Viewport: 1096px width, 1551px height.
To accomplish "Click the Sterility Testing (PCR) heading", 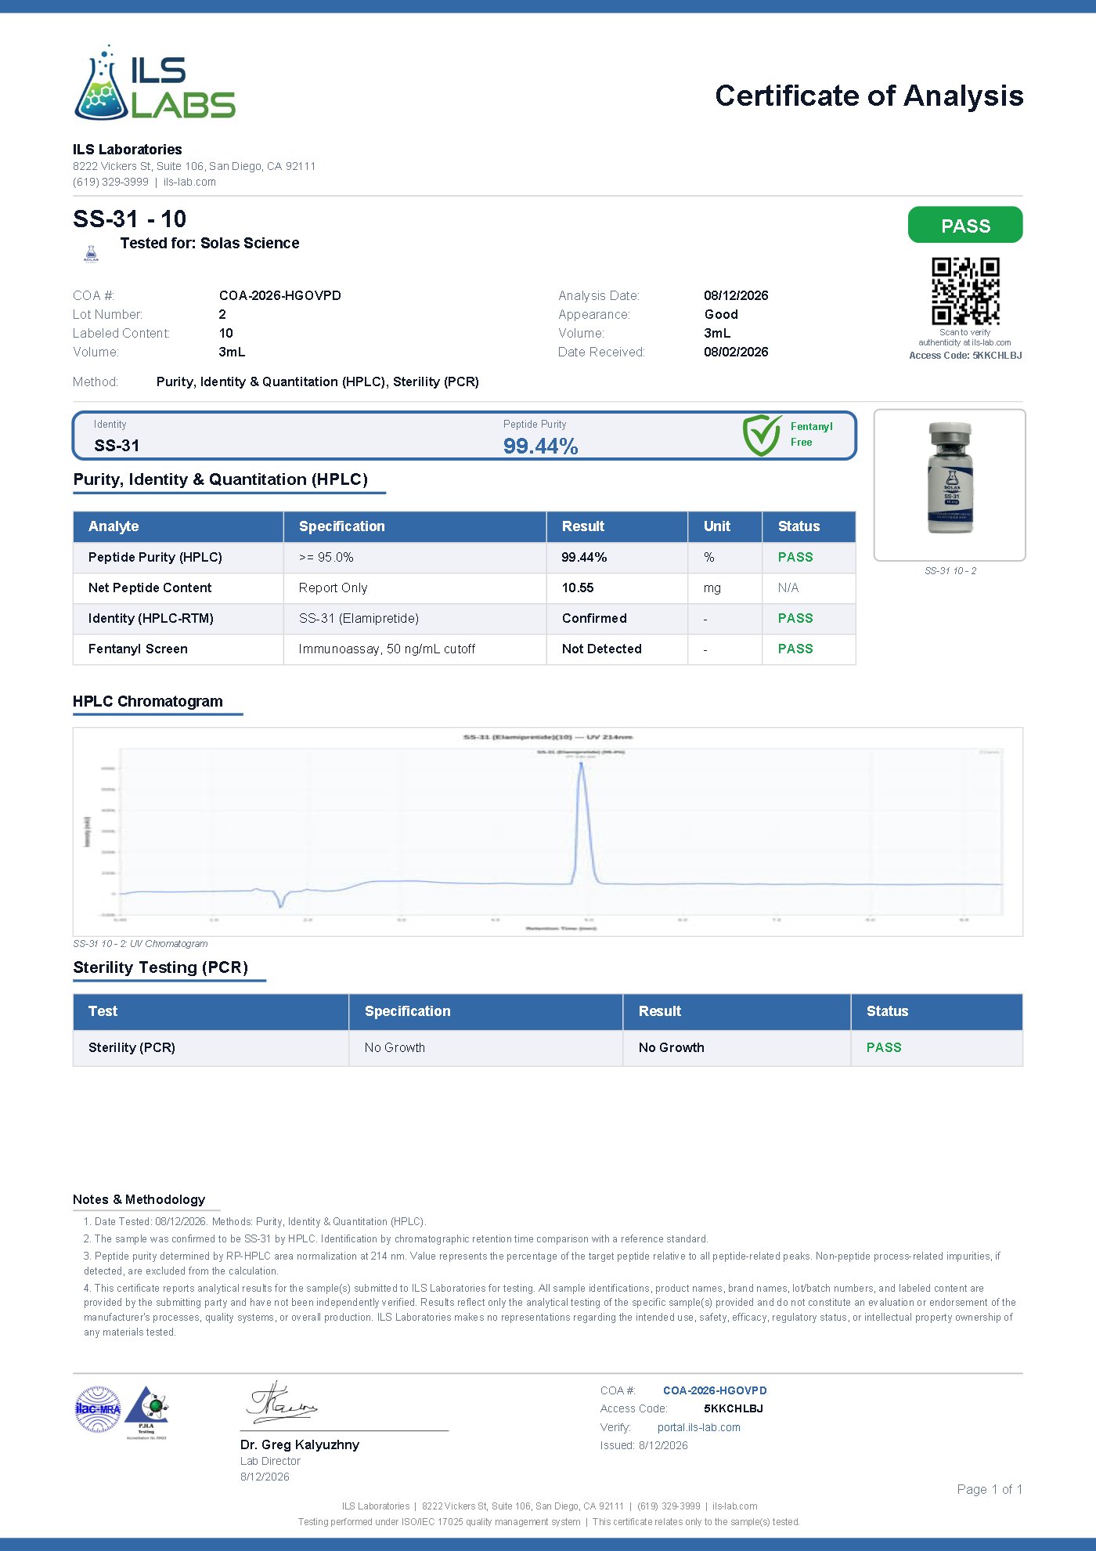I will (160, 967).
